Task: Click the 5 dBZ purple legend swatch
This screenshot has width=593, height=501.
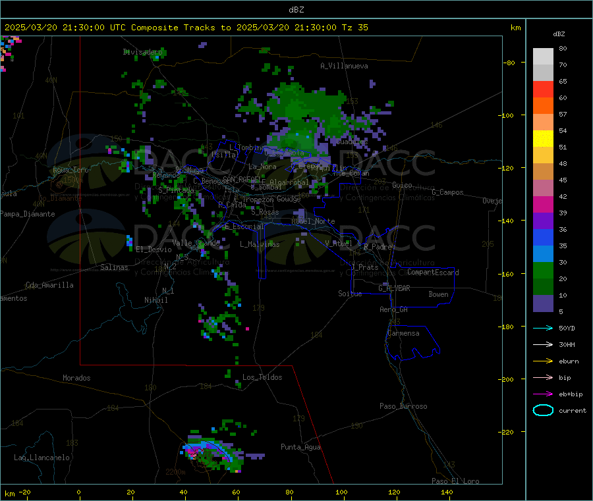Action: pyautogui.click(x=543, y=303)
